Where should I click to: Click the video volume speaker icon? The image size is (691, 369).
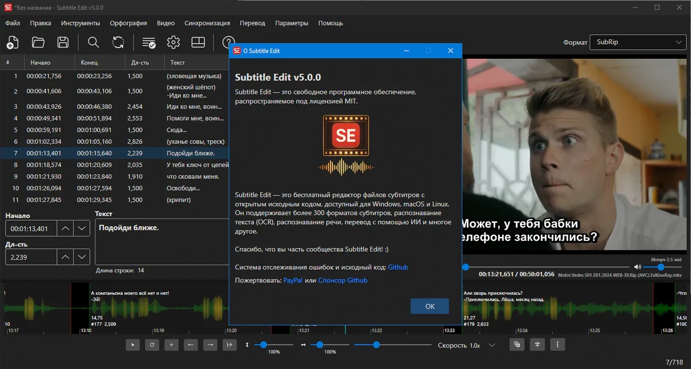(x=637, y=267)
